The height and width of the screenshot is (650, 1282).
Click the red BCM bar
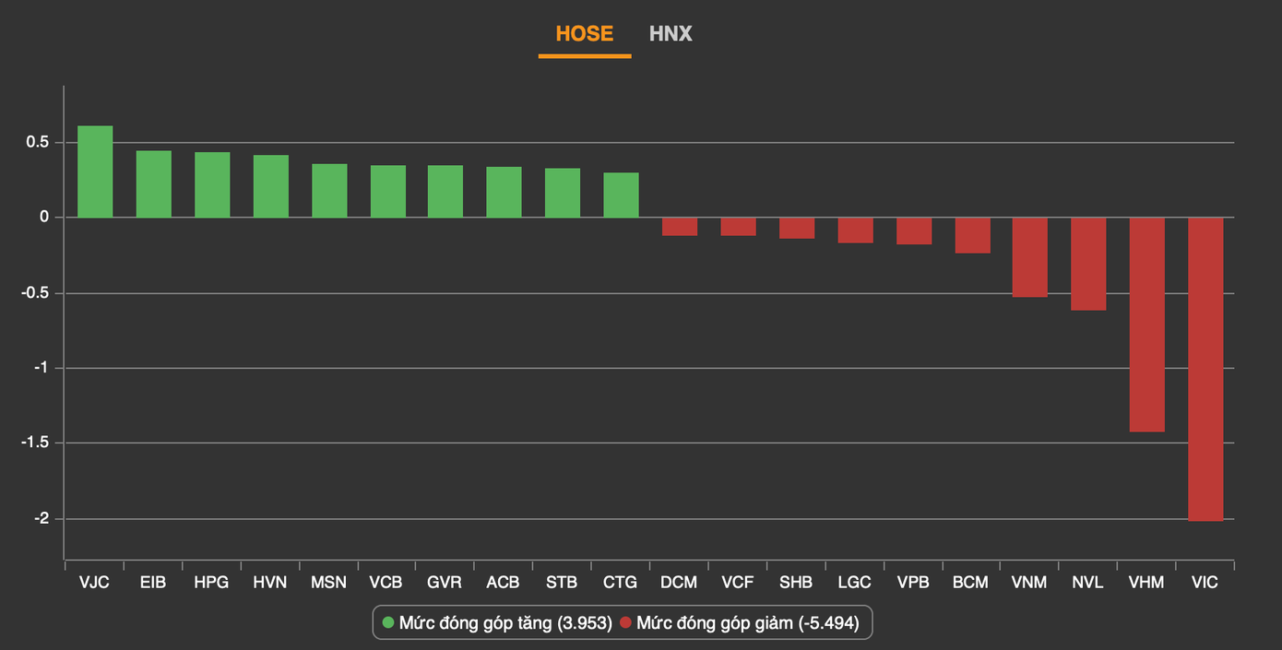971,235
